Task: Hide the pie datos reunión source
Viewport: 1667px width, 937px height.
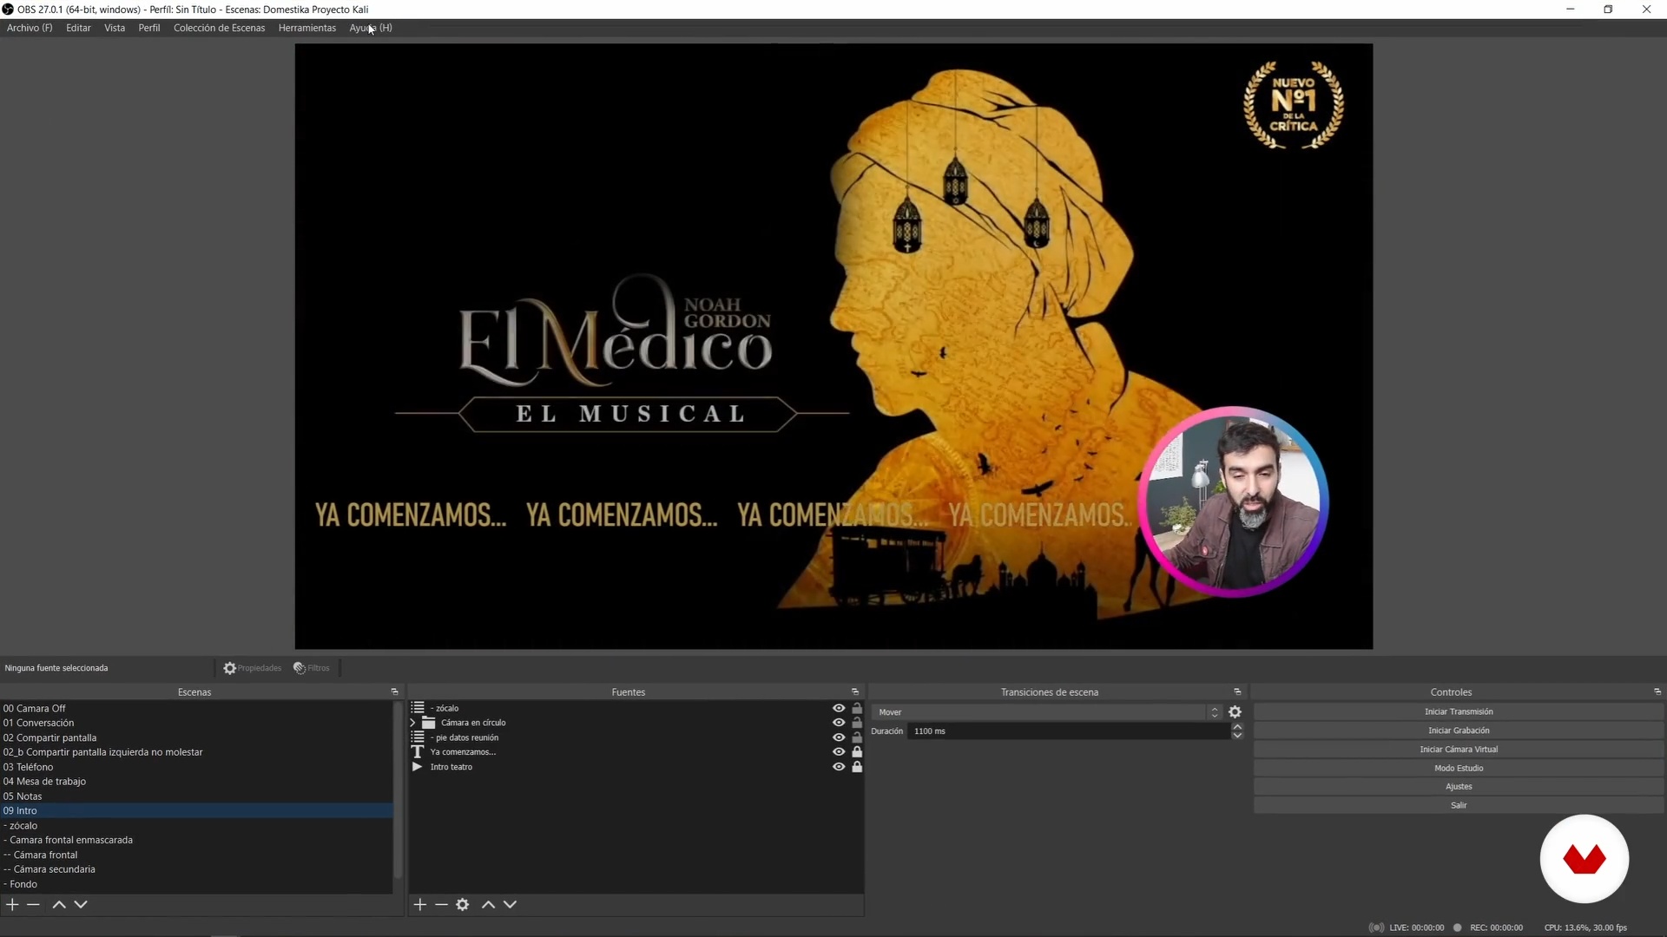Action: tap(839, 737)
